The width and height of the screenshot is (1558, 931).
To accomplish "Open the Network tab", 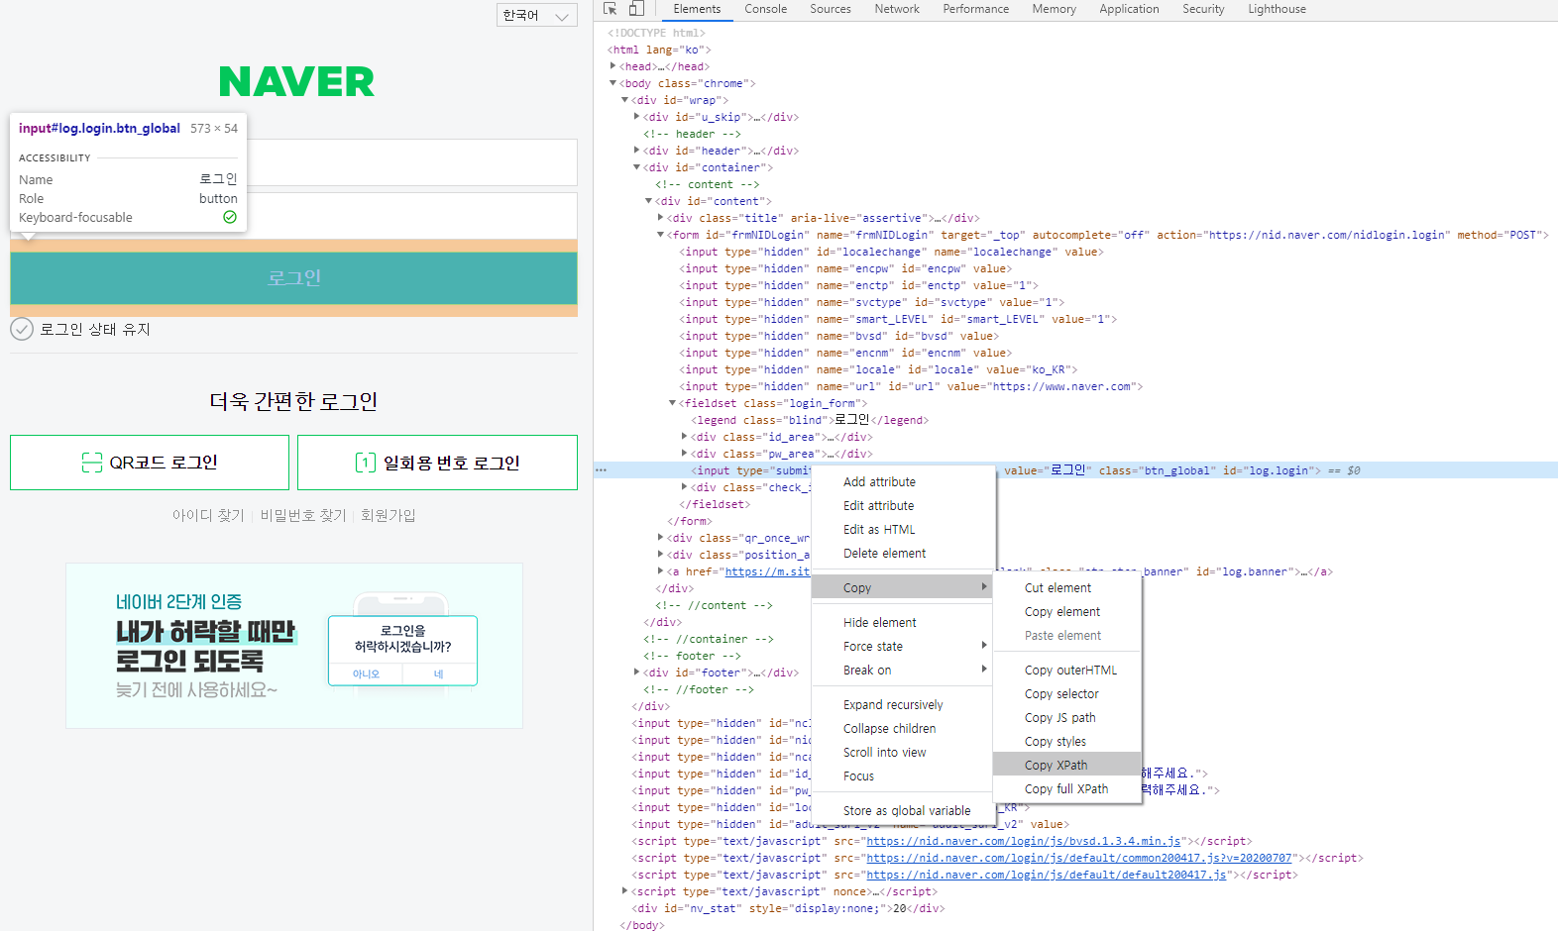I will [897, 9].
